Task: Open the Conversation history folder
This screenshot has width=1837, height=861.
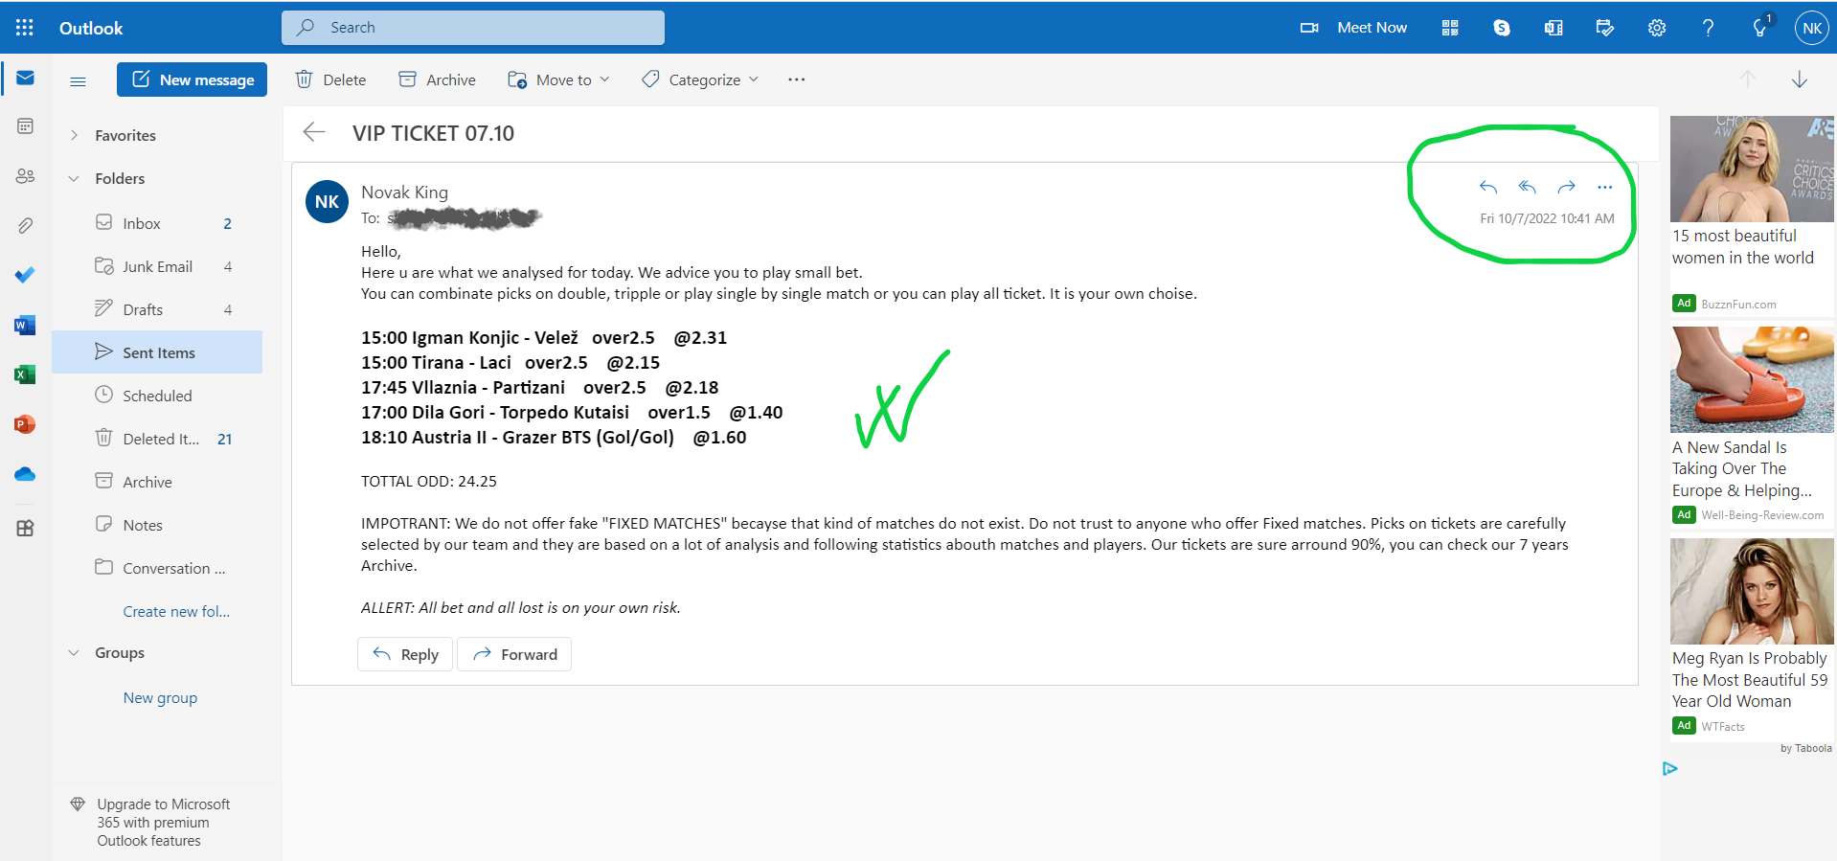Action: click(157, 568)
